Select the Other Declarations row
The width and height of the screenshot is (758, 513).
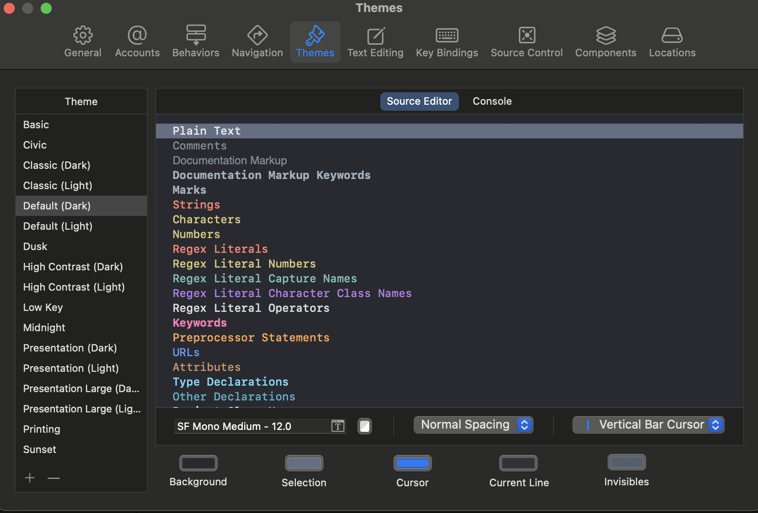click(450, 397)
